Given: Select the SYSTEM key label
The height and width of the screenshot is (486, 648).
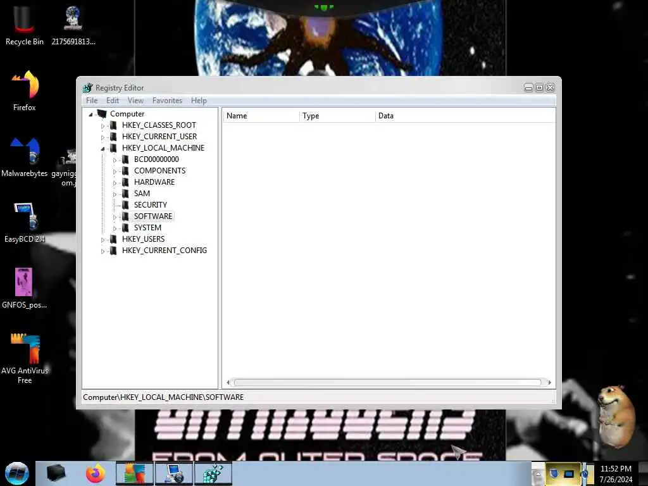Looking at the screenshot, I should pos(147,228).
